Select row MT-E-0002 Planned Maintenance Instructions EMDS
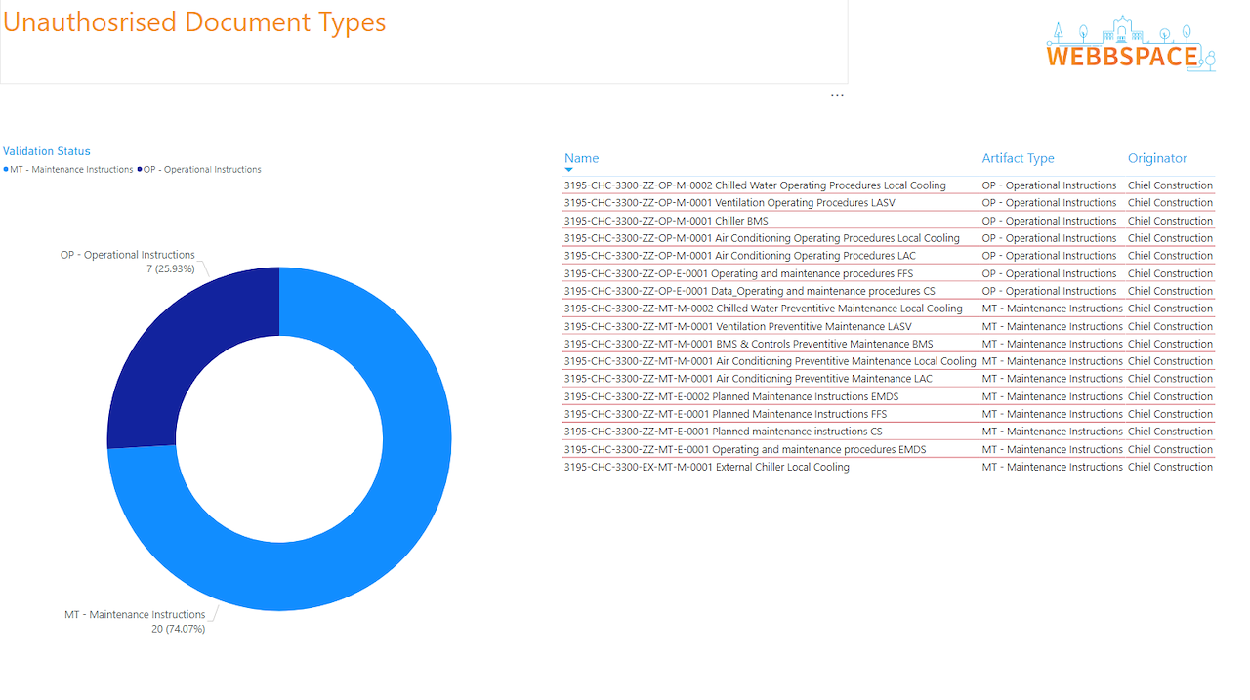 tap(889, 396)
